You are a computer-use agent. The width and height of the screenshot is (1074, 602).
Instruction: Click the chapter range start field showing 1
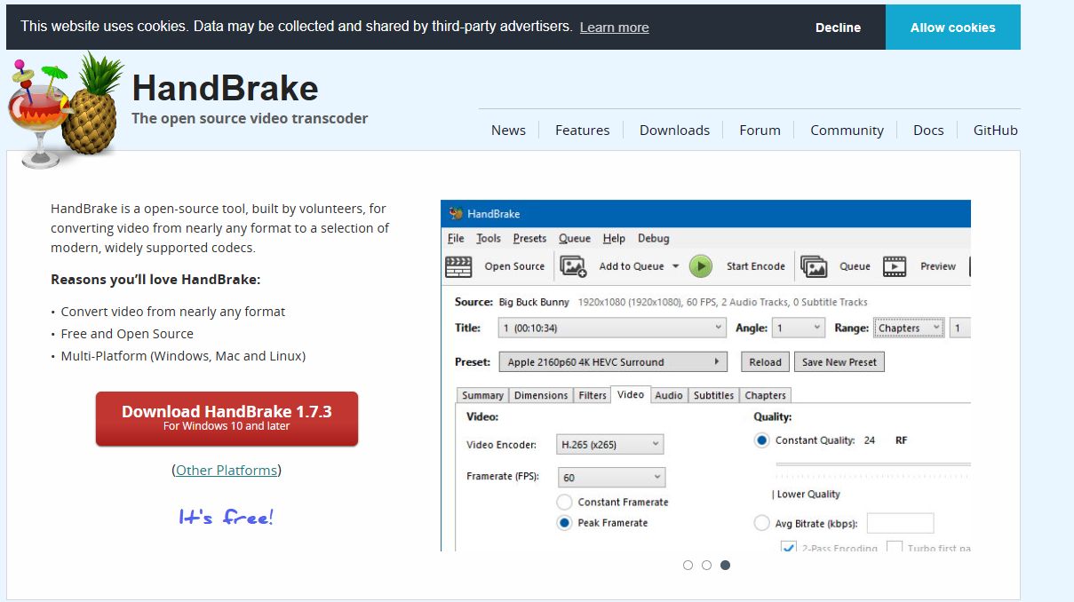coord(960,328)
